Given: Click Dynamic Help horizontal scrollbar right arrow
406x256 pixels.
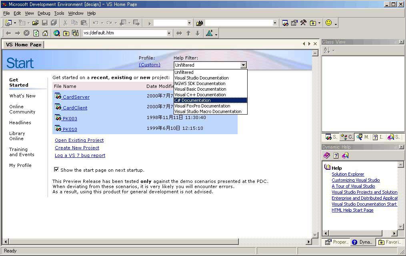Looking at the screenshot, I should (394, 233).
